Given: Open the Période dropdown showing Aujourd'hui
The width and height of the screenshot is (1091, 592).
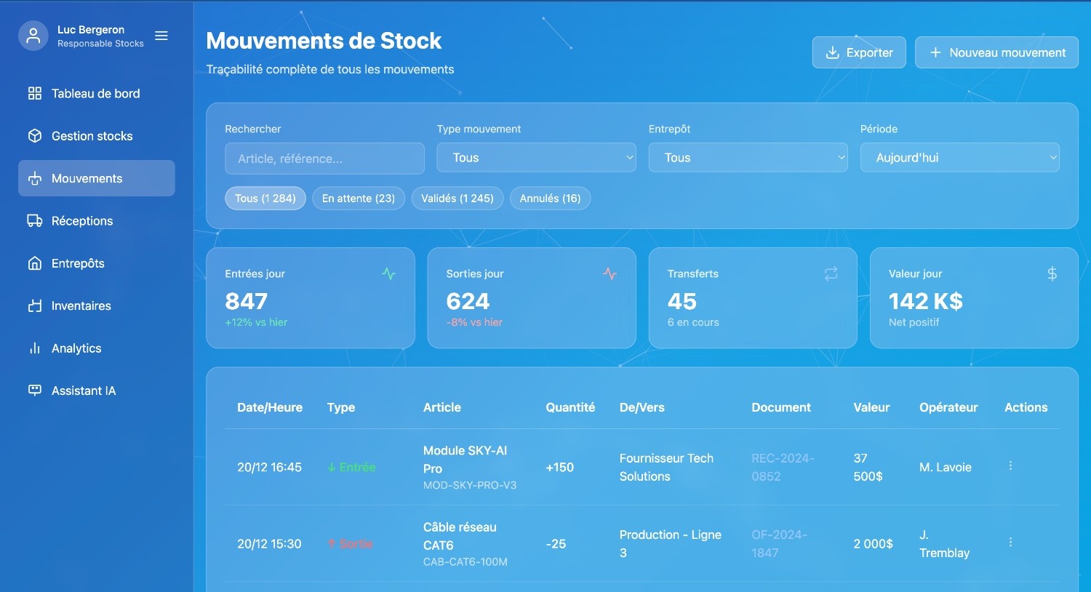Looking at the screenshot, I should 959,158.
